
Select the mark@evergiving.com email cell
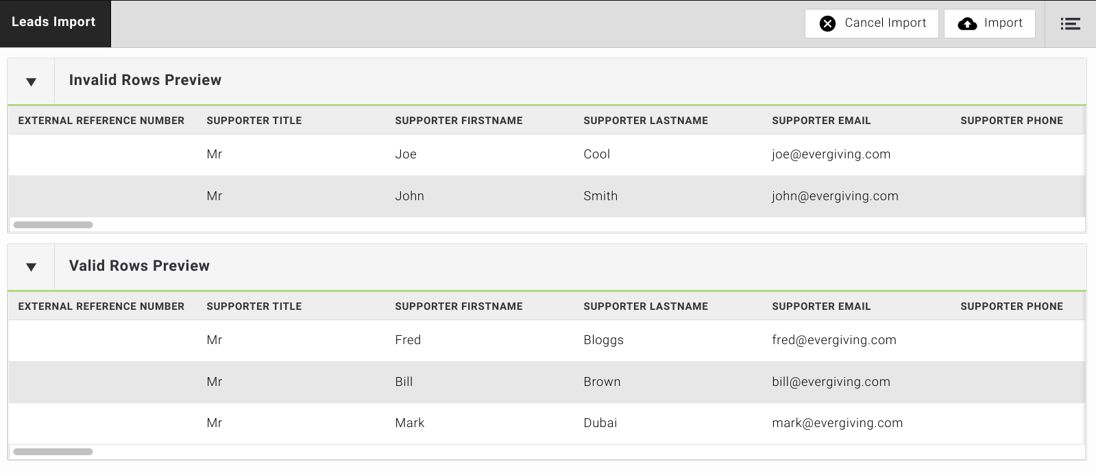pyautogui.click(x=837, y=423)
